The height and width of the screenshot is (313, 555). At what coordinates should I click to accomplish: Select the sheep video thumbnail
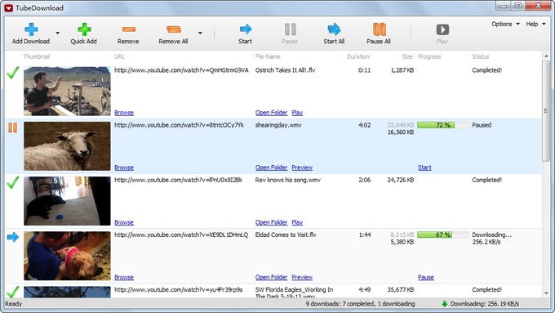pyautogui.click(x=67, y=146)
